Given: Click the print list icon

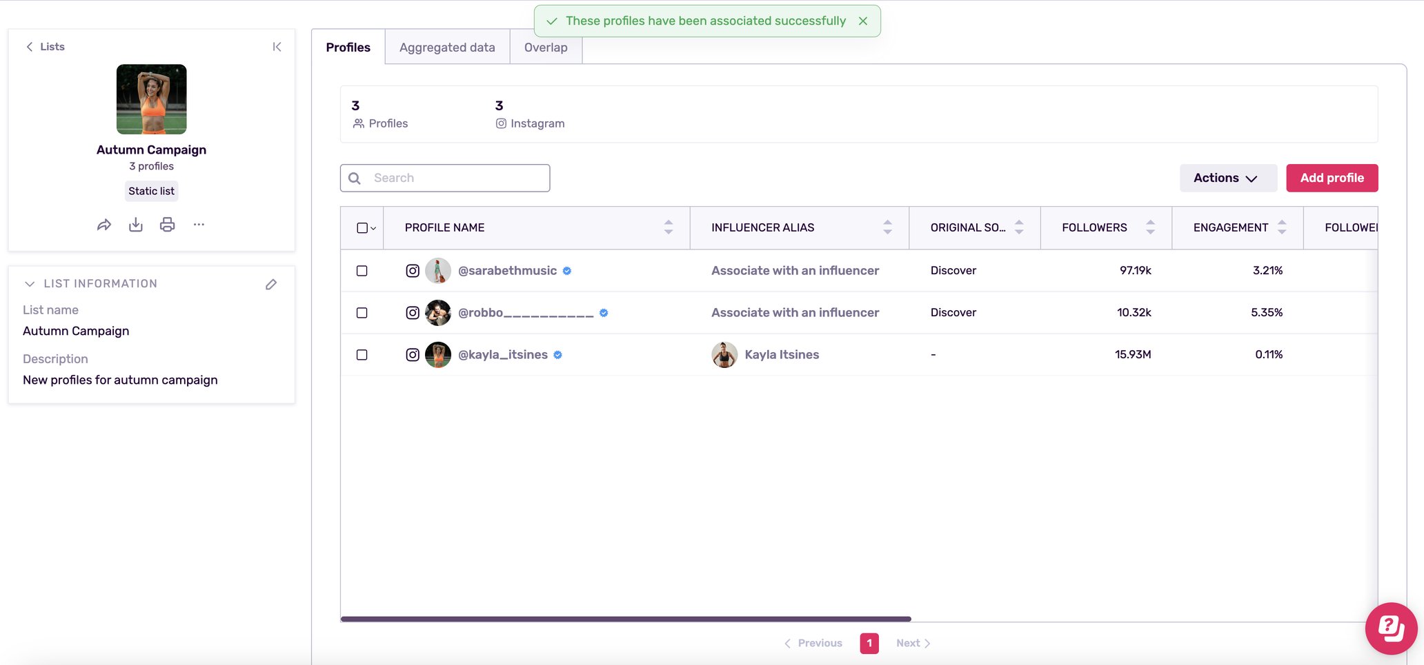Looking at the screenshot, I should 167,225.
